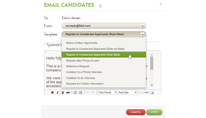This screenshot has width=206, height=118.
Task: Expand the From email address dropdown
Action: 143,26
